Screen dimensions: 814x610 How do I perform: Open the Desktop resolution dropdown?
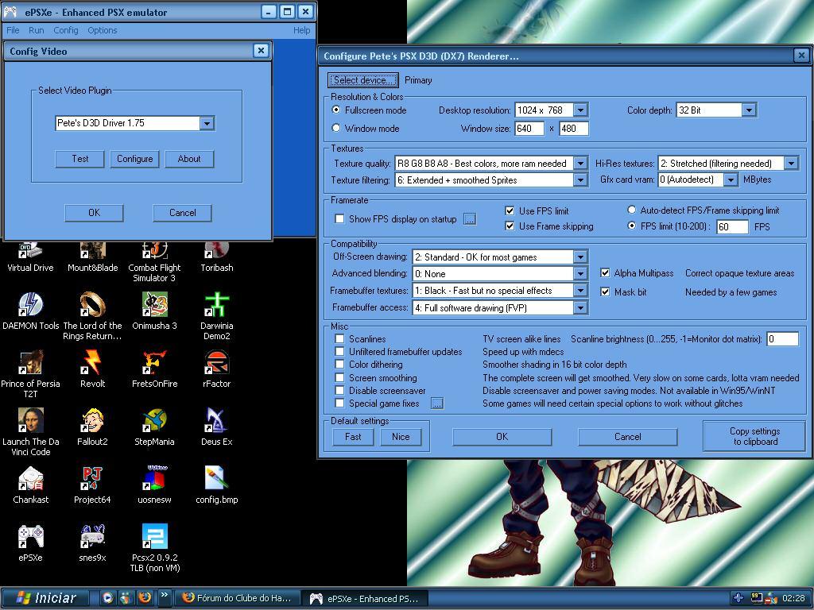[x=581, y=110]
